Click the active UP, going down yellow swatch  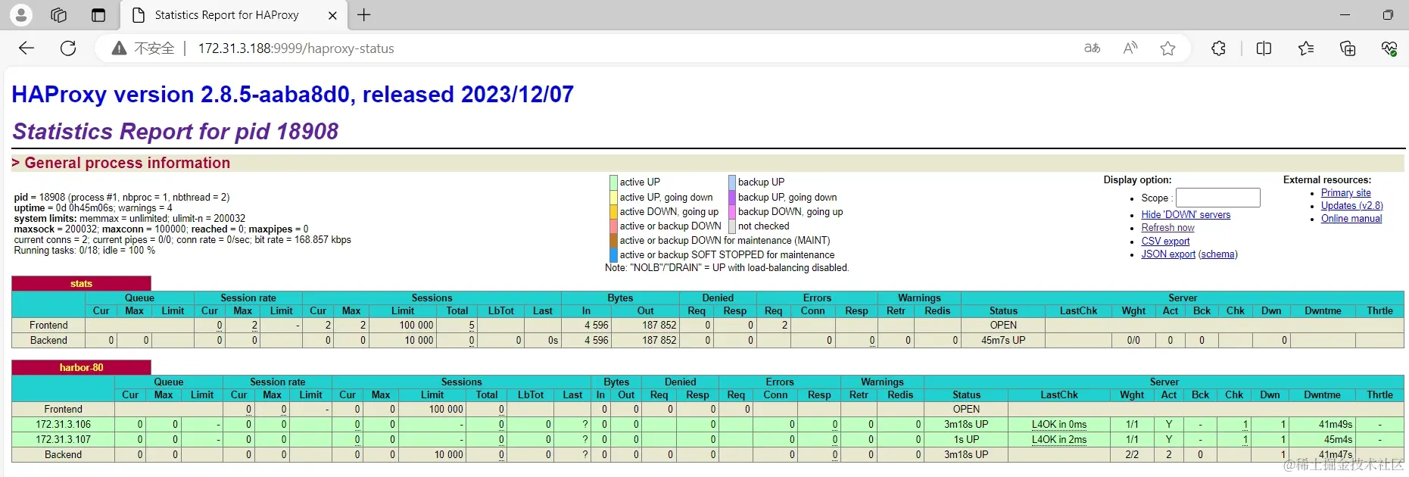point(613,197)
